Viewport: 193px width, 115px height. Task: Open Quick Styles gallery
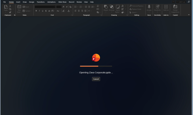click(118, 9)
